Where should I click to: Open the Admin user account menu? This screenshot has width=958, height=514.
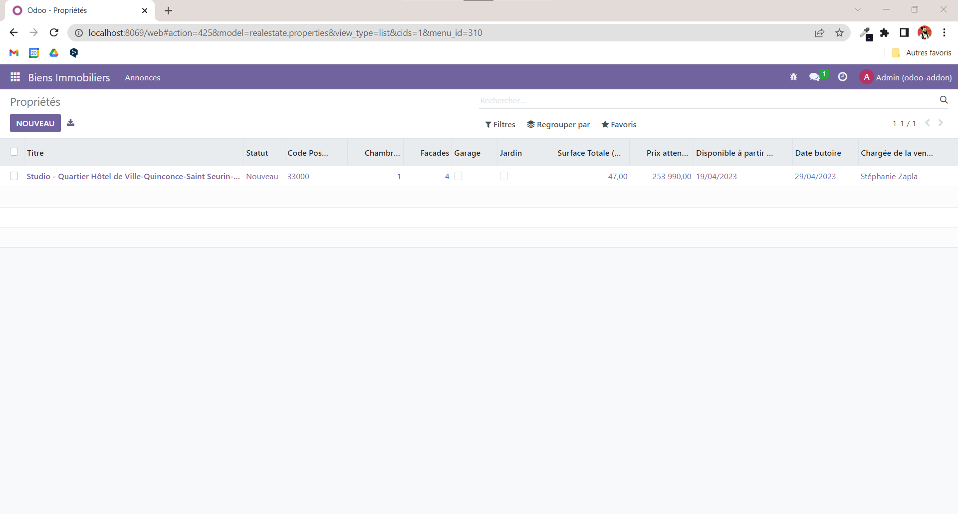point(906,77)
